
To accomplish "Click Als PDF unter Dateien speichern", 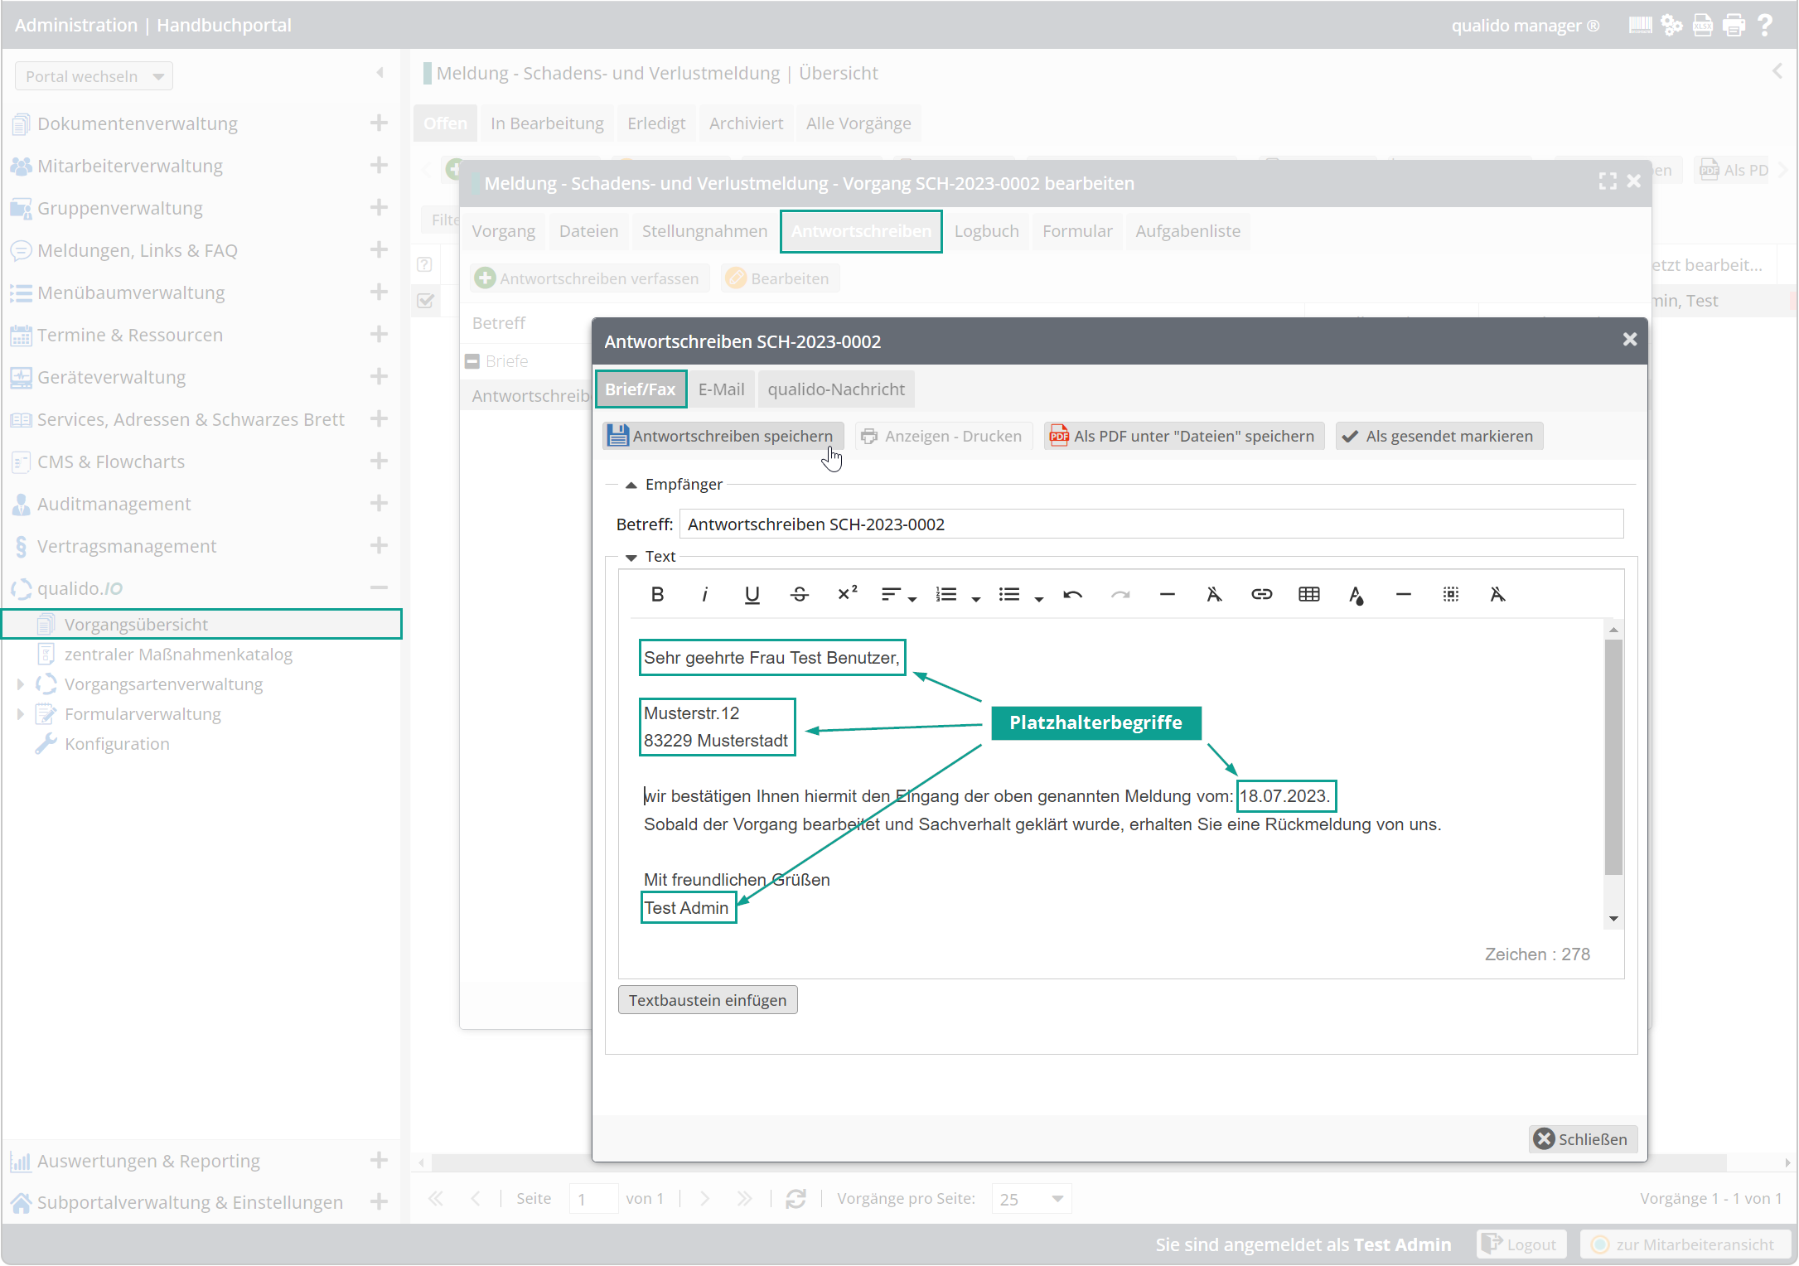I will 1183,436.
